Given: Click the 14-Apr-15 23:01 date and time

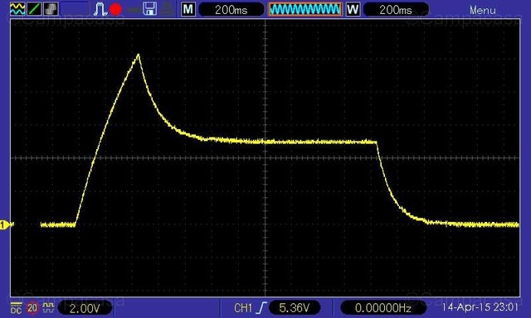Looking at the screenshot, I should pyautogui.click(x=480, y=307).
